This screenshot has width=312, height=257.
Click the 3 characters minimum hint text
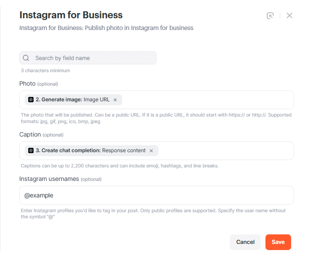(x=45, y=70)
